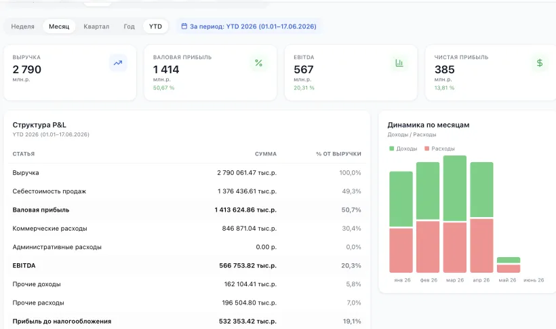Click the Коммерческие расходы table row

187,229
